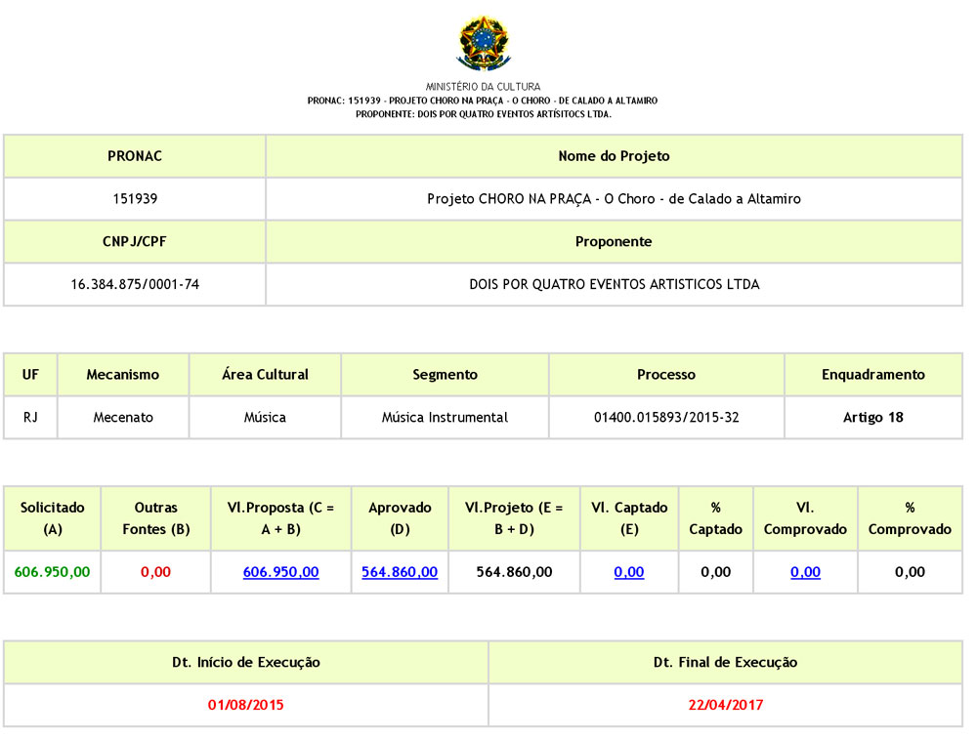Click the Solicitado (A) header

(x=53, y=518)
